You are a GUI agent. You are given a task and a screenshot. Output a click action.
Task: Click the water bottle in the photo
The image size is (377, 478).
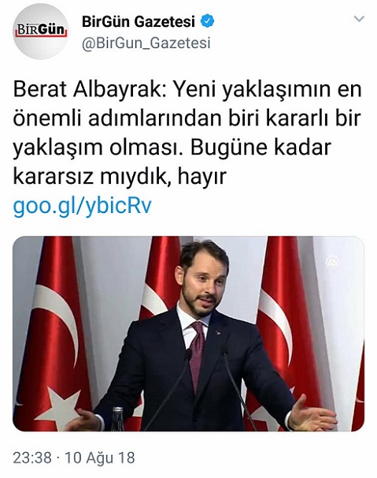point(117,419)
